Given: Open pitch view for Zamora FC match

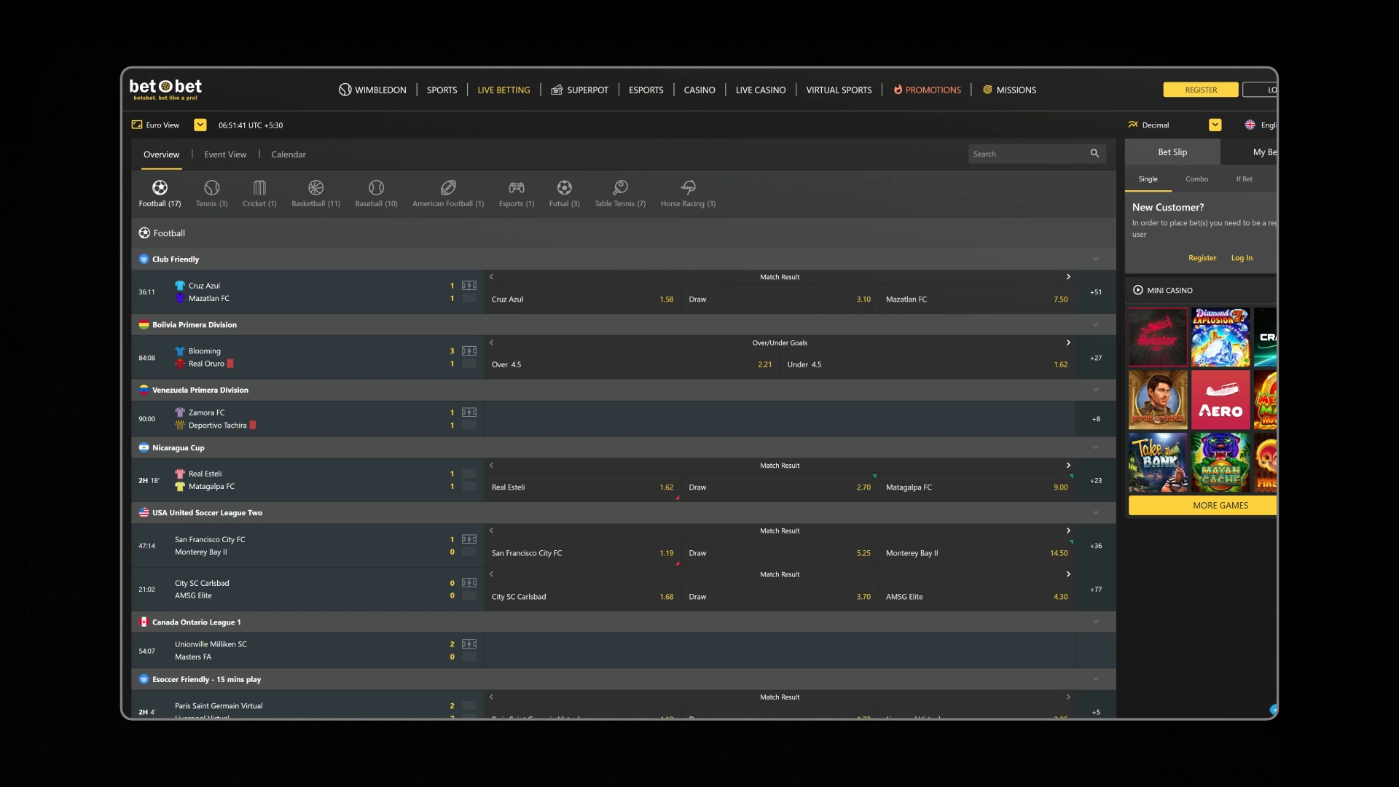Looking at the screenshot, I should point(469,412).
